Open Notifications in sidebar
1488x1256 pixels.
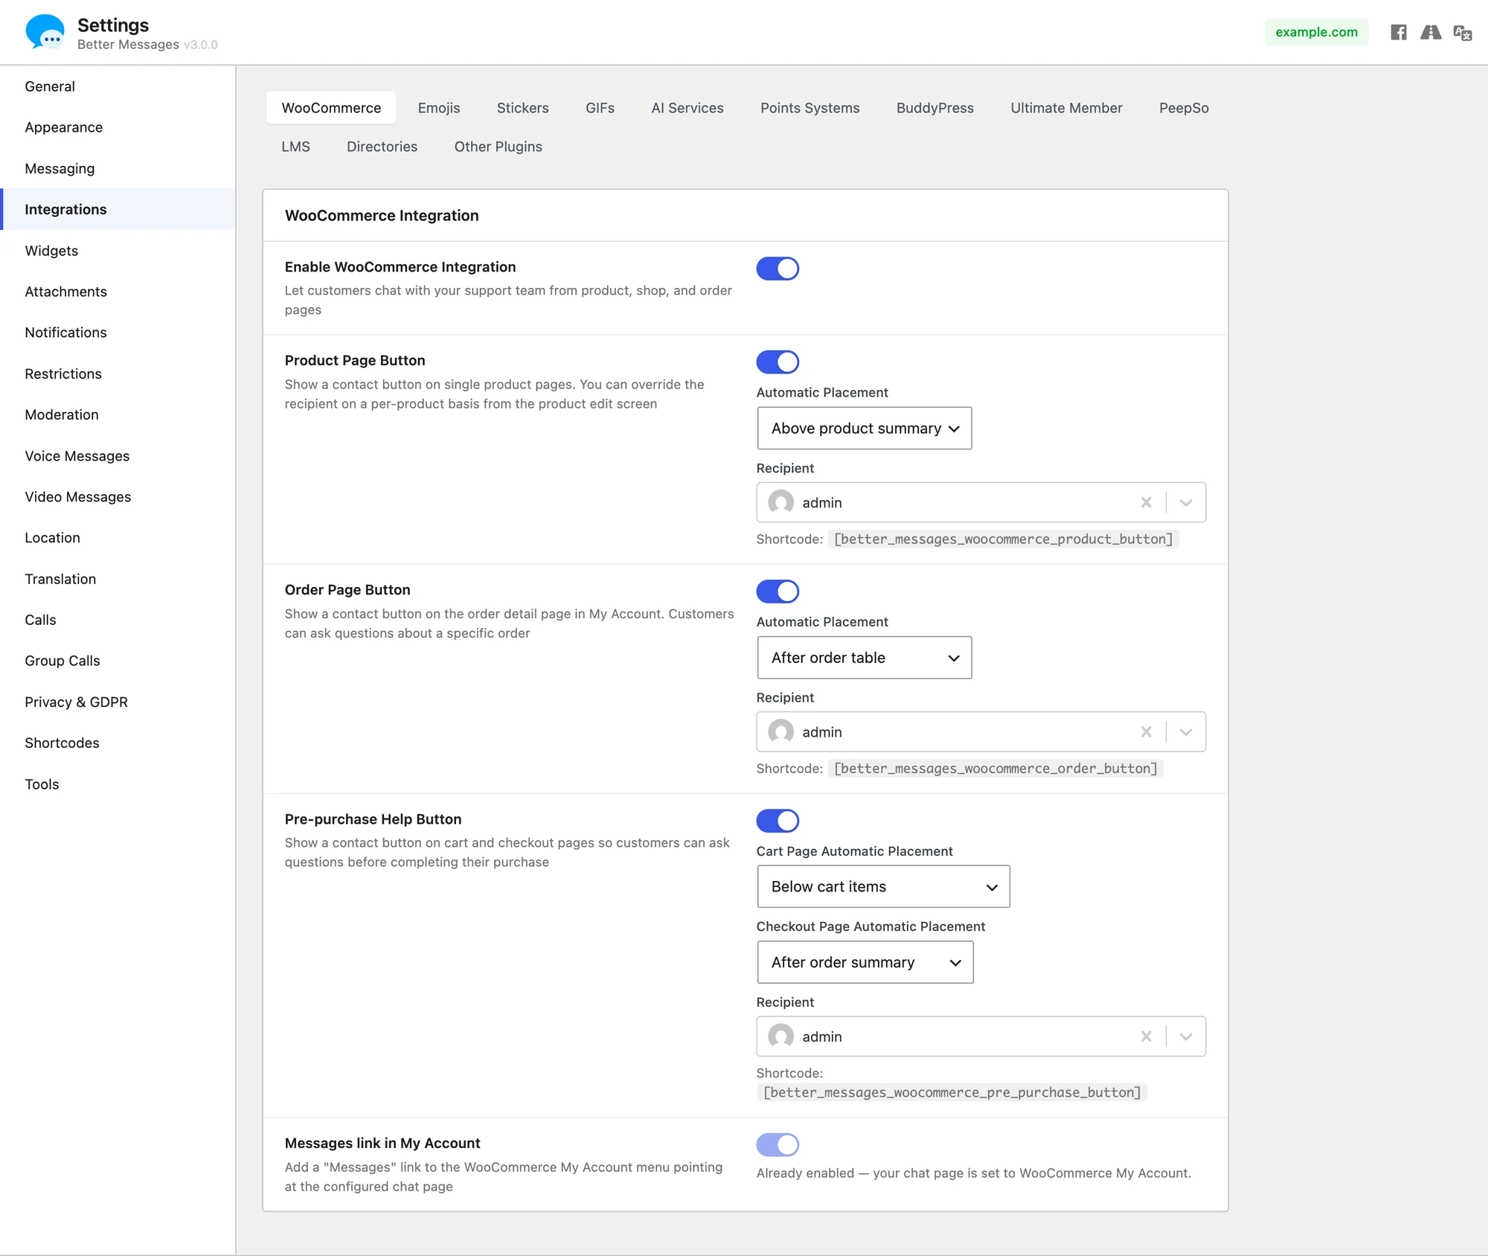118,333
